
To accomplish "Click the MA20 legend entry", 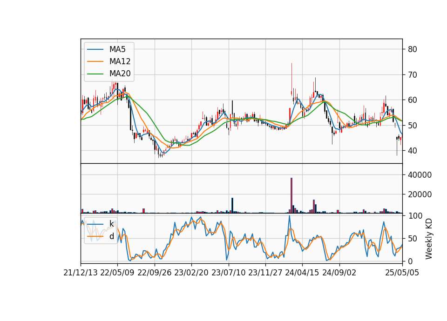I will 109,74.
